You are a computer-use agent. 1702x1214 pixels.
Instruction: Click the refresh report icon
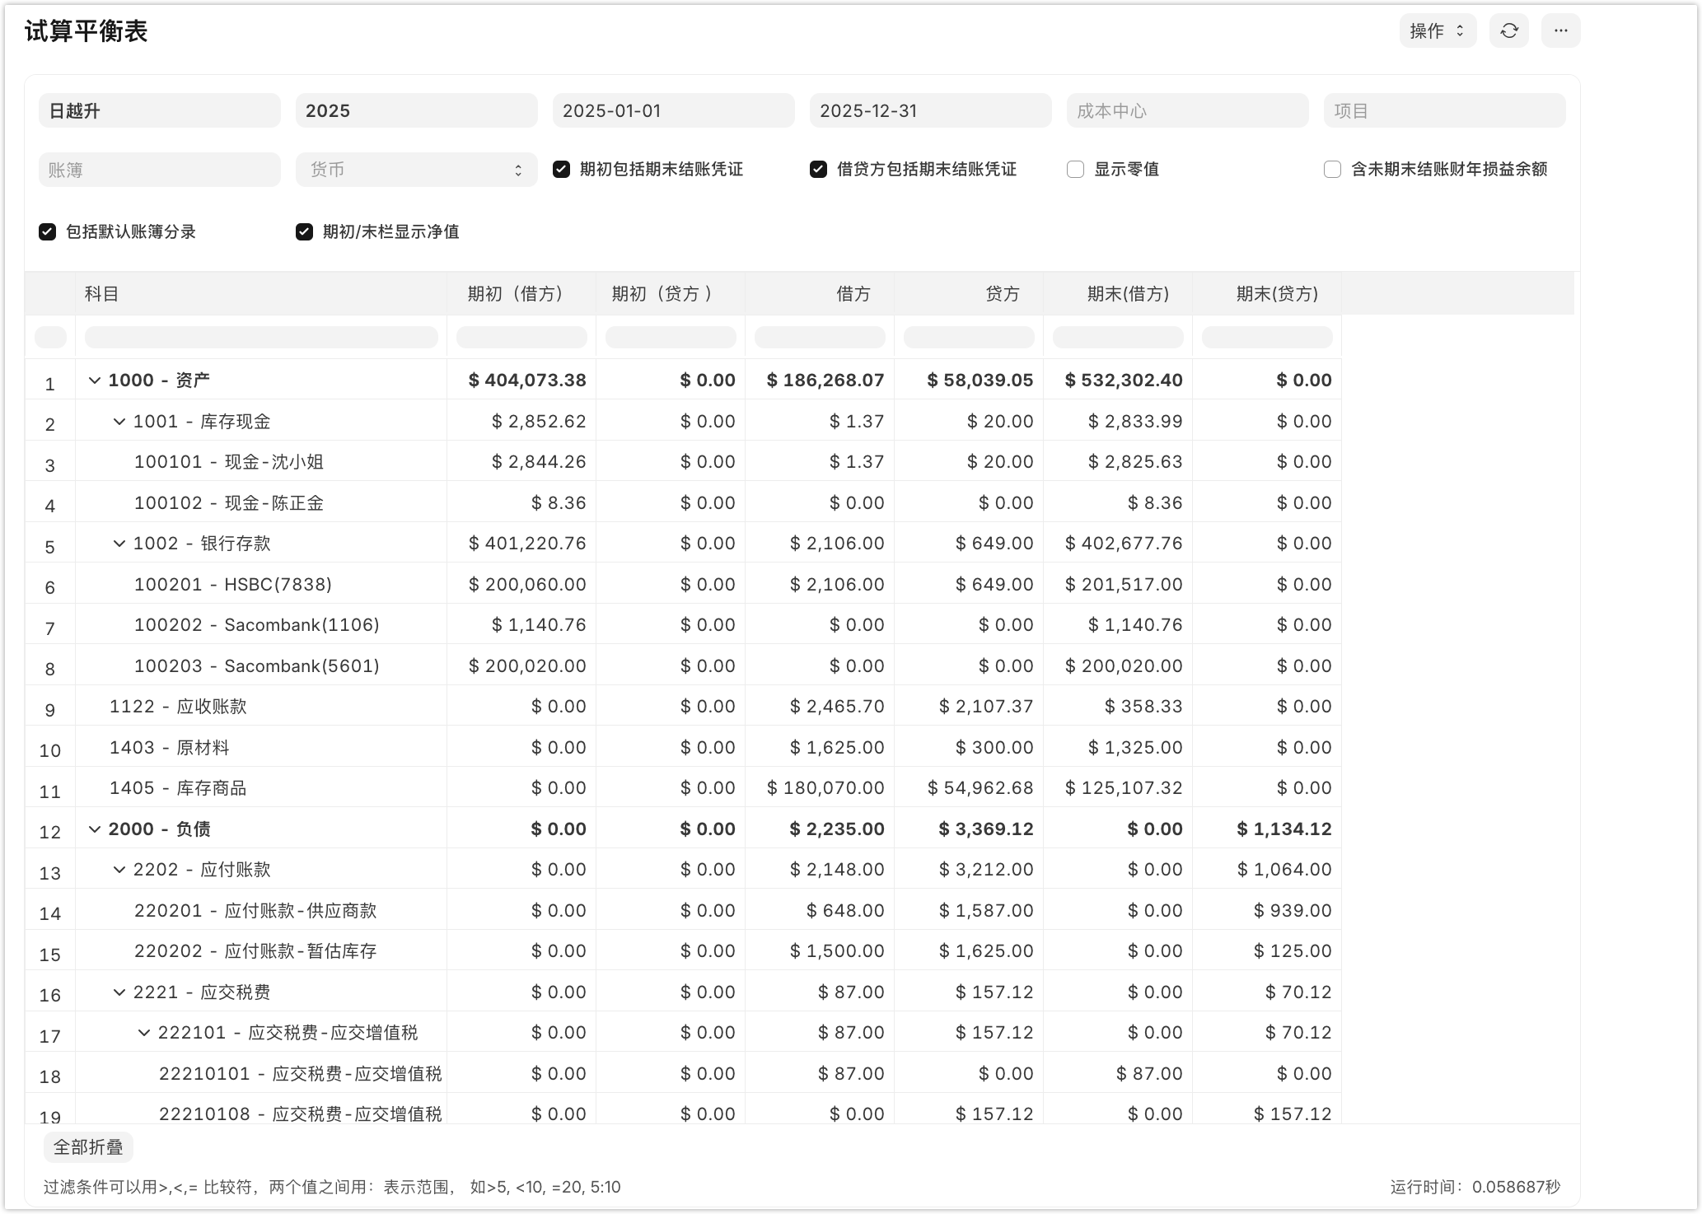pos(1508,31)
